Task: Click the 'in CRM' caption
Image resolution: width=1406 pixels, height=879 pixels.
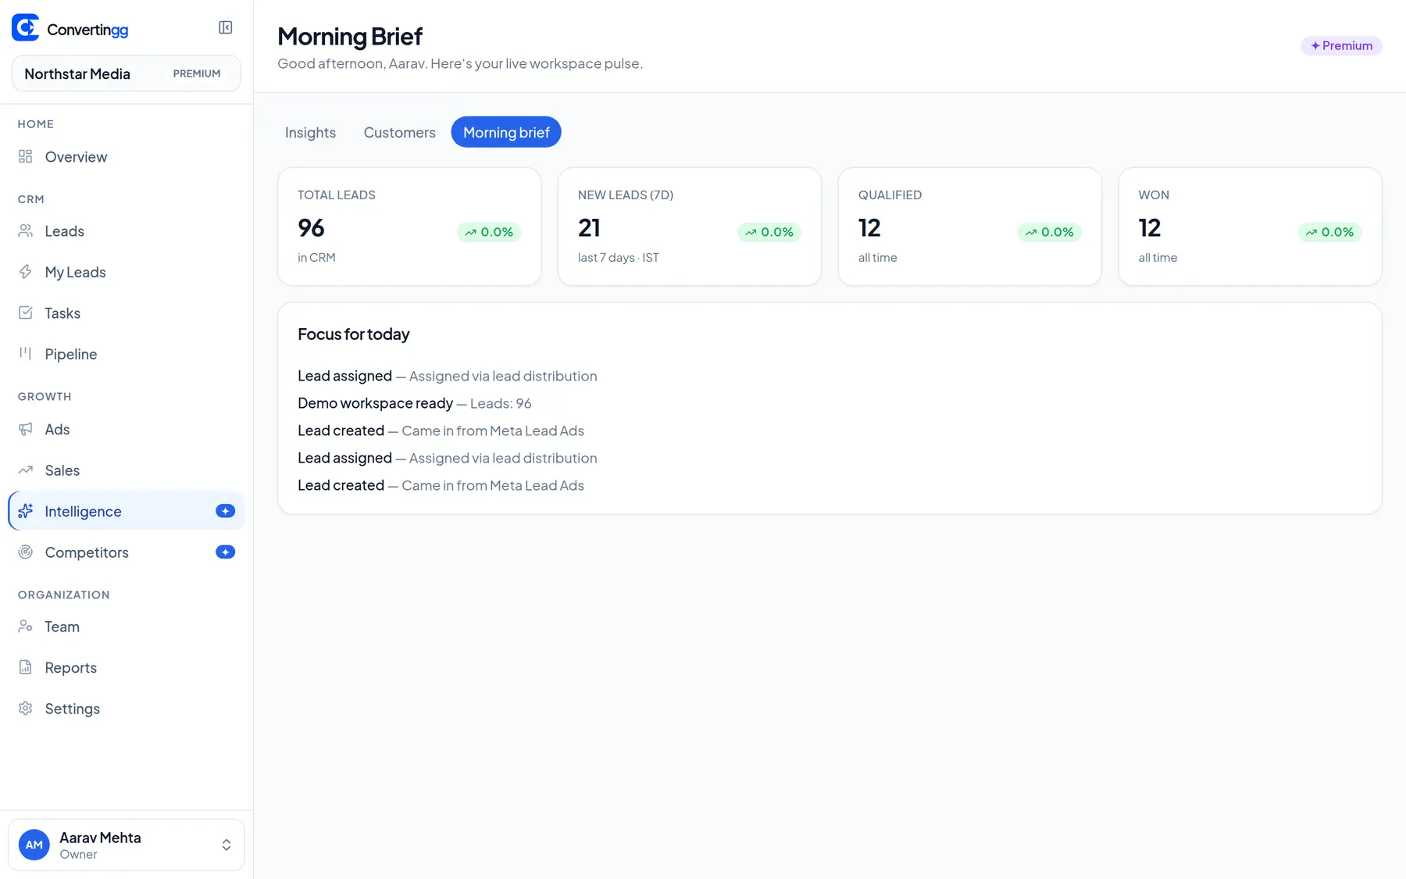Action: (x=316, y=257)
